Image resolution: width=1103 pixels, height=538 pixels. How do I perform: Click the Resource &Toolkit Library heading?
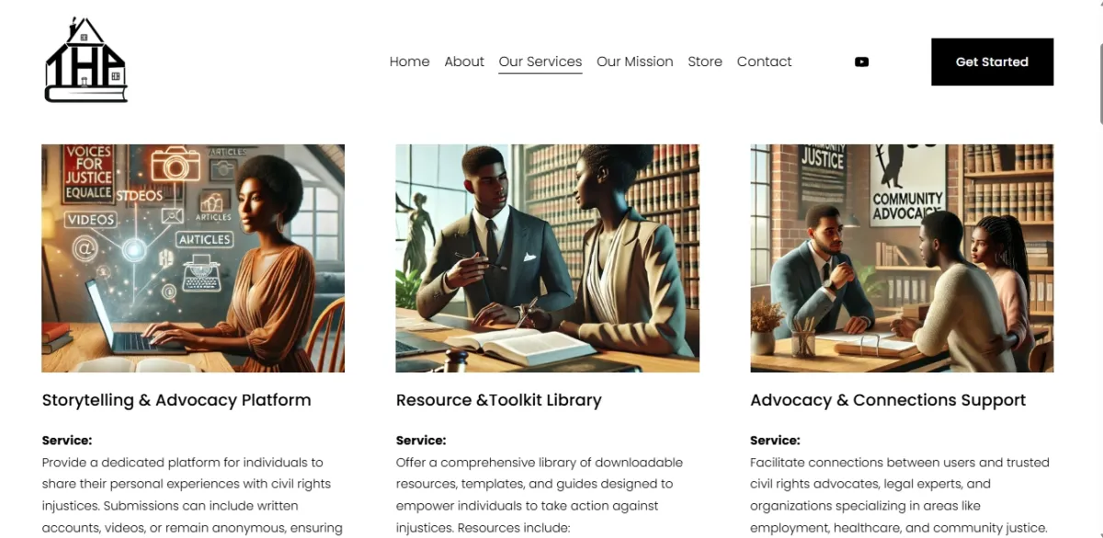click(x=499, y=400)
